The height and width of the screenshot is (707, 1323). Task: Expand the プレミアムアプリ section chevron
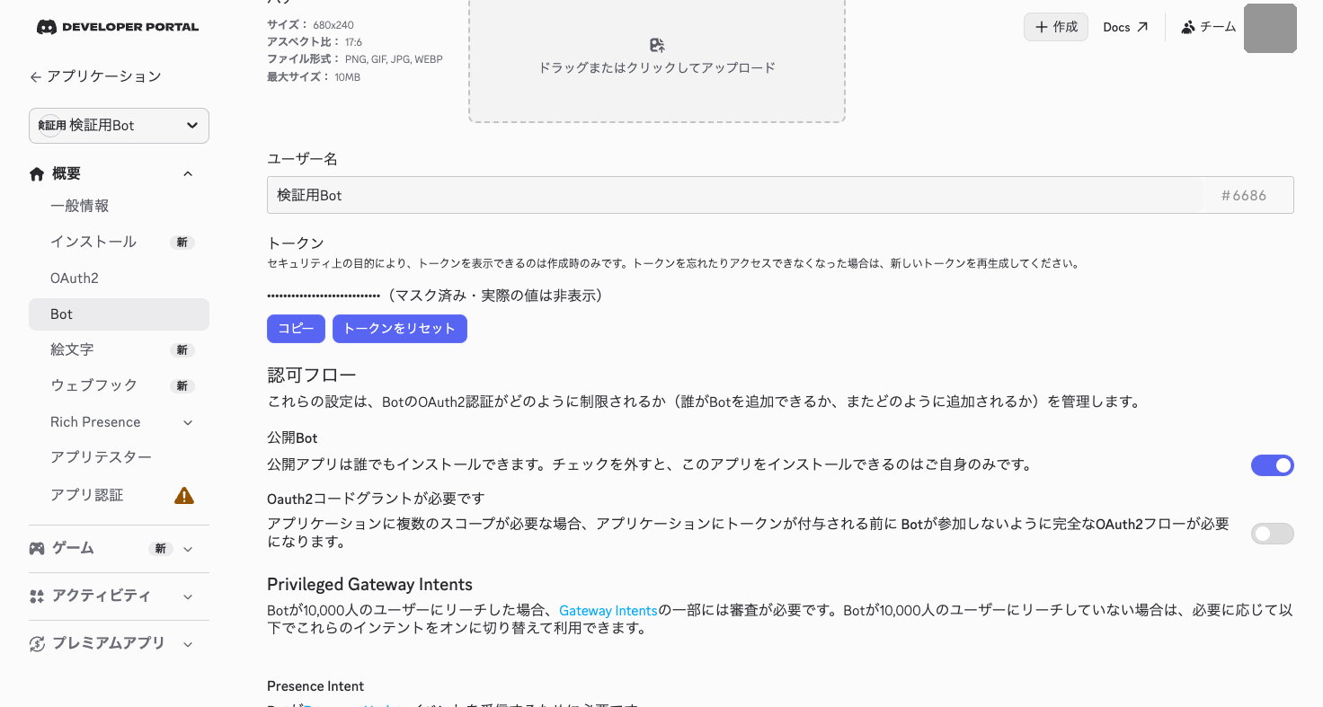(x=188, y=644)
